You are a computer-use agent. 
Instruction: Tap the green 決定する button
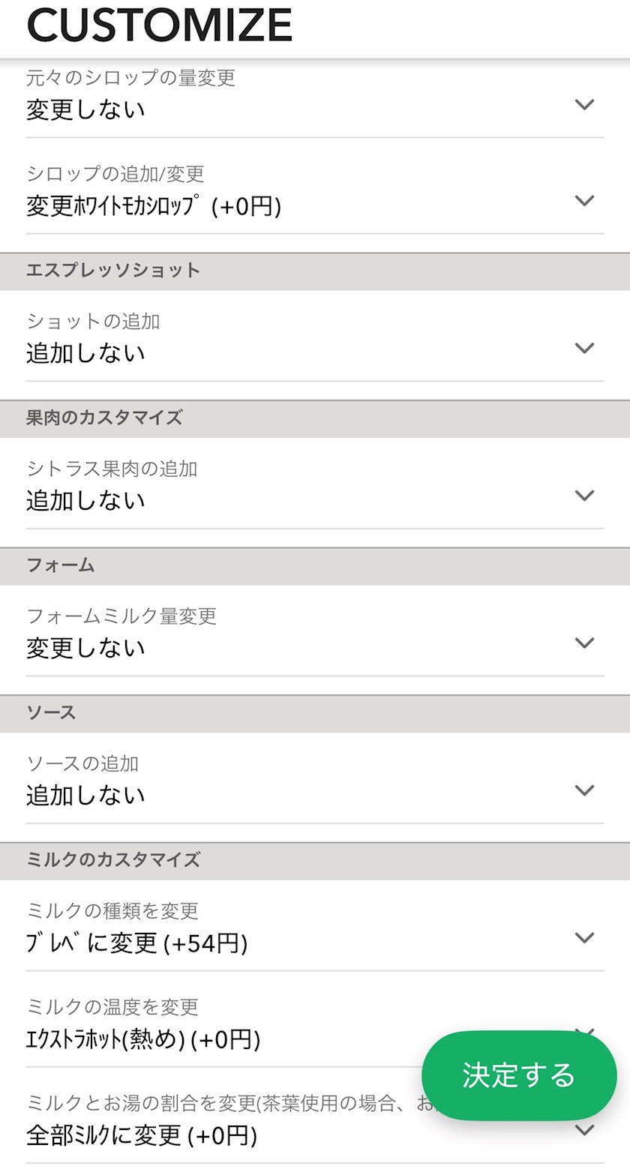[x=519, y=1075]
